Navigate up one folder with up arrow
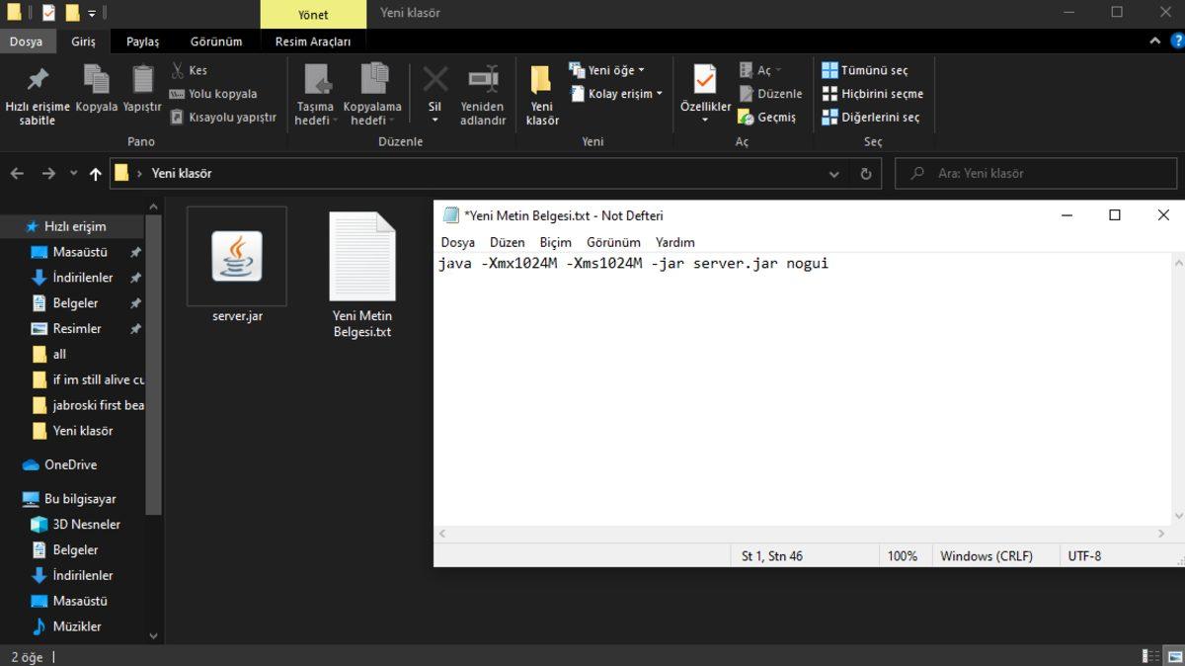 click(95, 174)
